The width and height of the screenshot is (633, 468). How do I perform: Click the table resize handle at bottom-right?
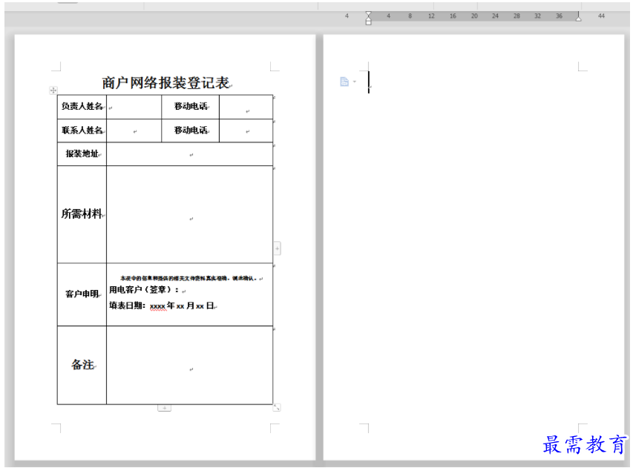pyautogui.click(x=277, y=407)
